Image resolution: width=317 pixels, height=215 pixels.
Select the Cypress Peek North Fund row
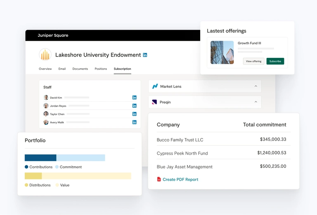[224, 153]
